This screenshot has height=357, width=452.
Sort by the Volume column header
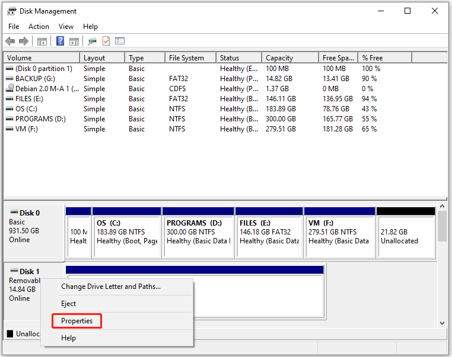42,58
